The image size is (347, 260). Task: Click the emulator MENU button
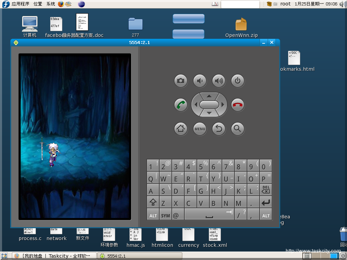[x=200, y=129]
